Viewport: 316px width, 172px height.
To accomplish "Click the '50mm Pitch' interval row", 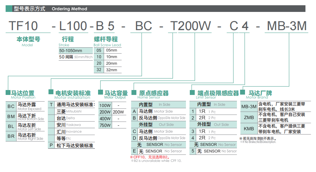I will point(76,57).
